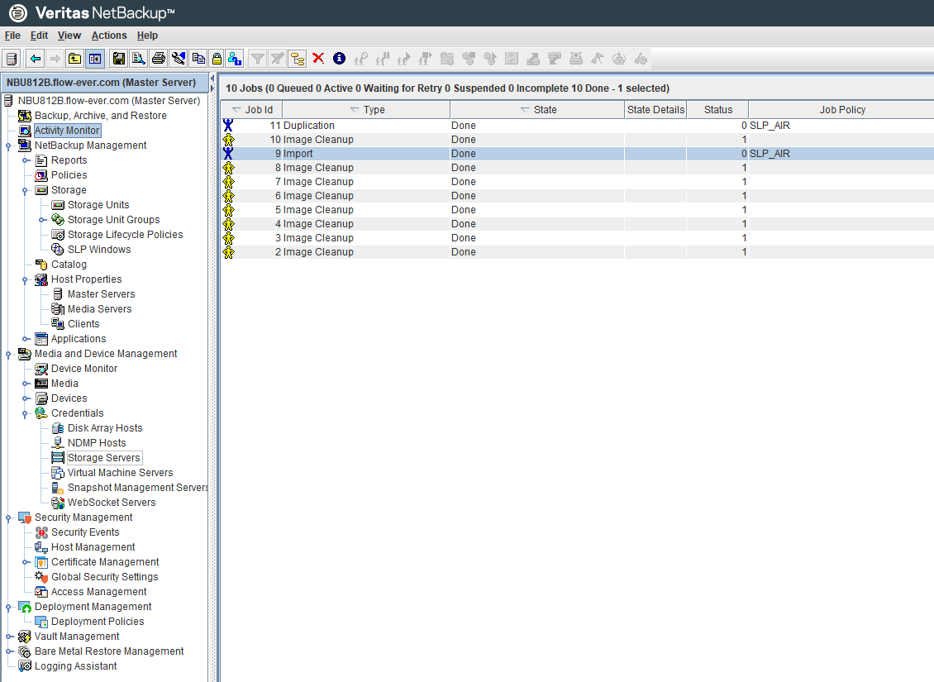Click the pane divider collapse arrow
The width and height of the screenshot is (934, 682).
212,79
